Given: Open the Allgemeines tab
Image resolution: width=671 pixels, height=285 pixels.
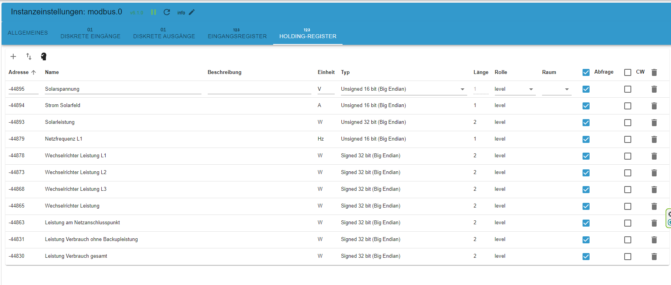Looking at the screenshot, I should [28, 33].
